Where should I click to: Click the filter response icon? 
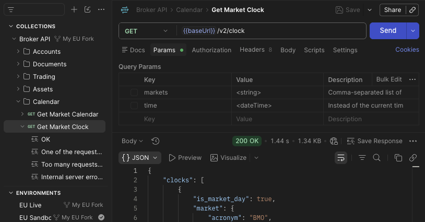[x=362, y=158]
